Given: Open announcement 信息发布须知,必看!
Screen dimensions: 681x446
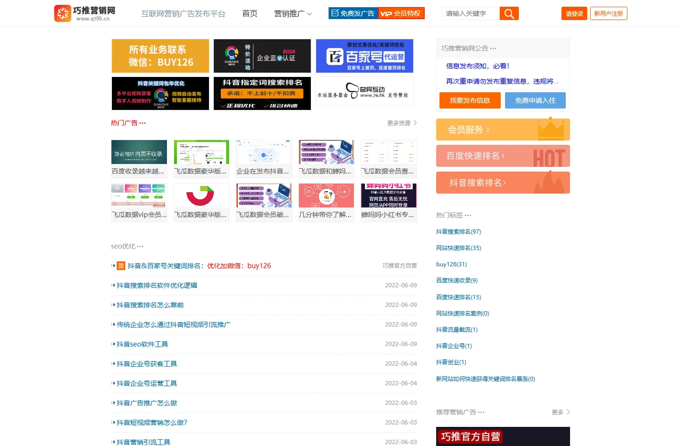Looking at the screenshot, I should (x=478, y=66).
